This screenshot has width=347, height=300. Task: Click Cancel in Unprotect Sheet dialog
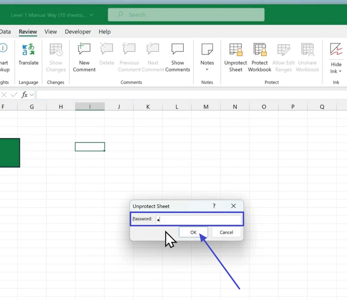pyautogui.click(x=226, y=232)
